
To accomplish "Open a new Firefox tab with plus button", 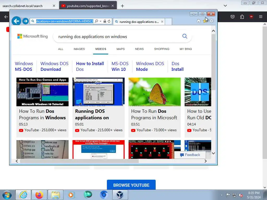I will 123,6.
